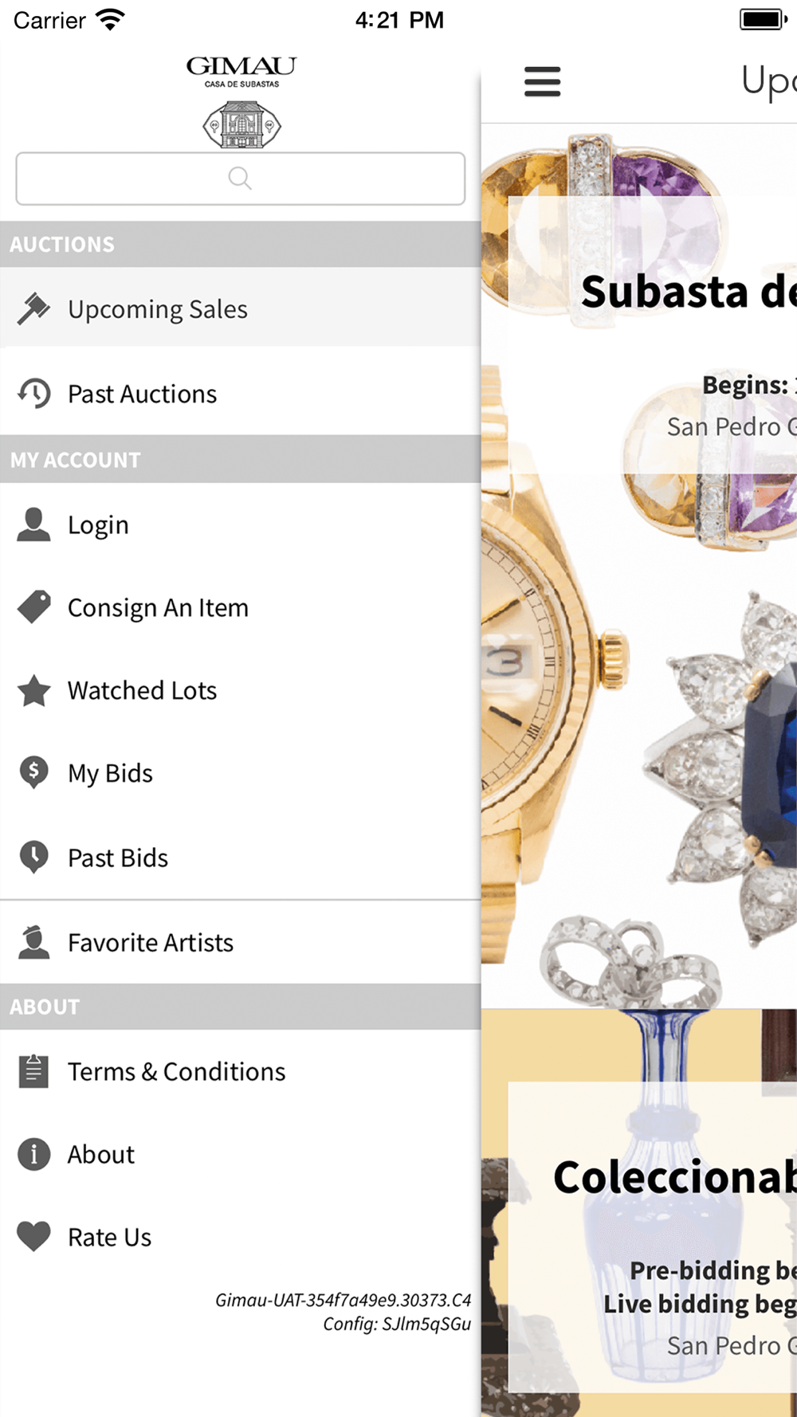The image size is (797, 1417).
Task: Click the heart icon for Rate Us
Action: pyautogui.click(x=33, y=1236)
